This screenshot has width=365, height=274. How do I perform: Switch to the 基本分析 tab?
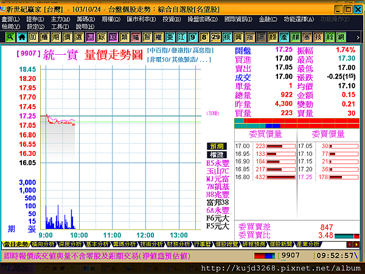pos(97,244)
